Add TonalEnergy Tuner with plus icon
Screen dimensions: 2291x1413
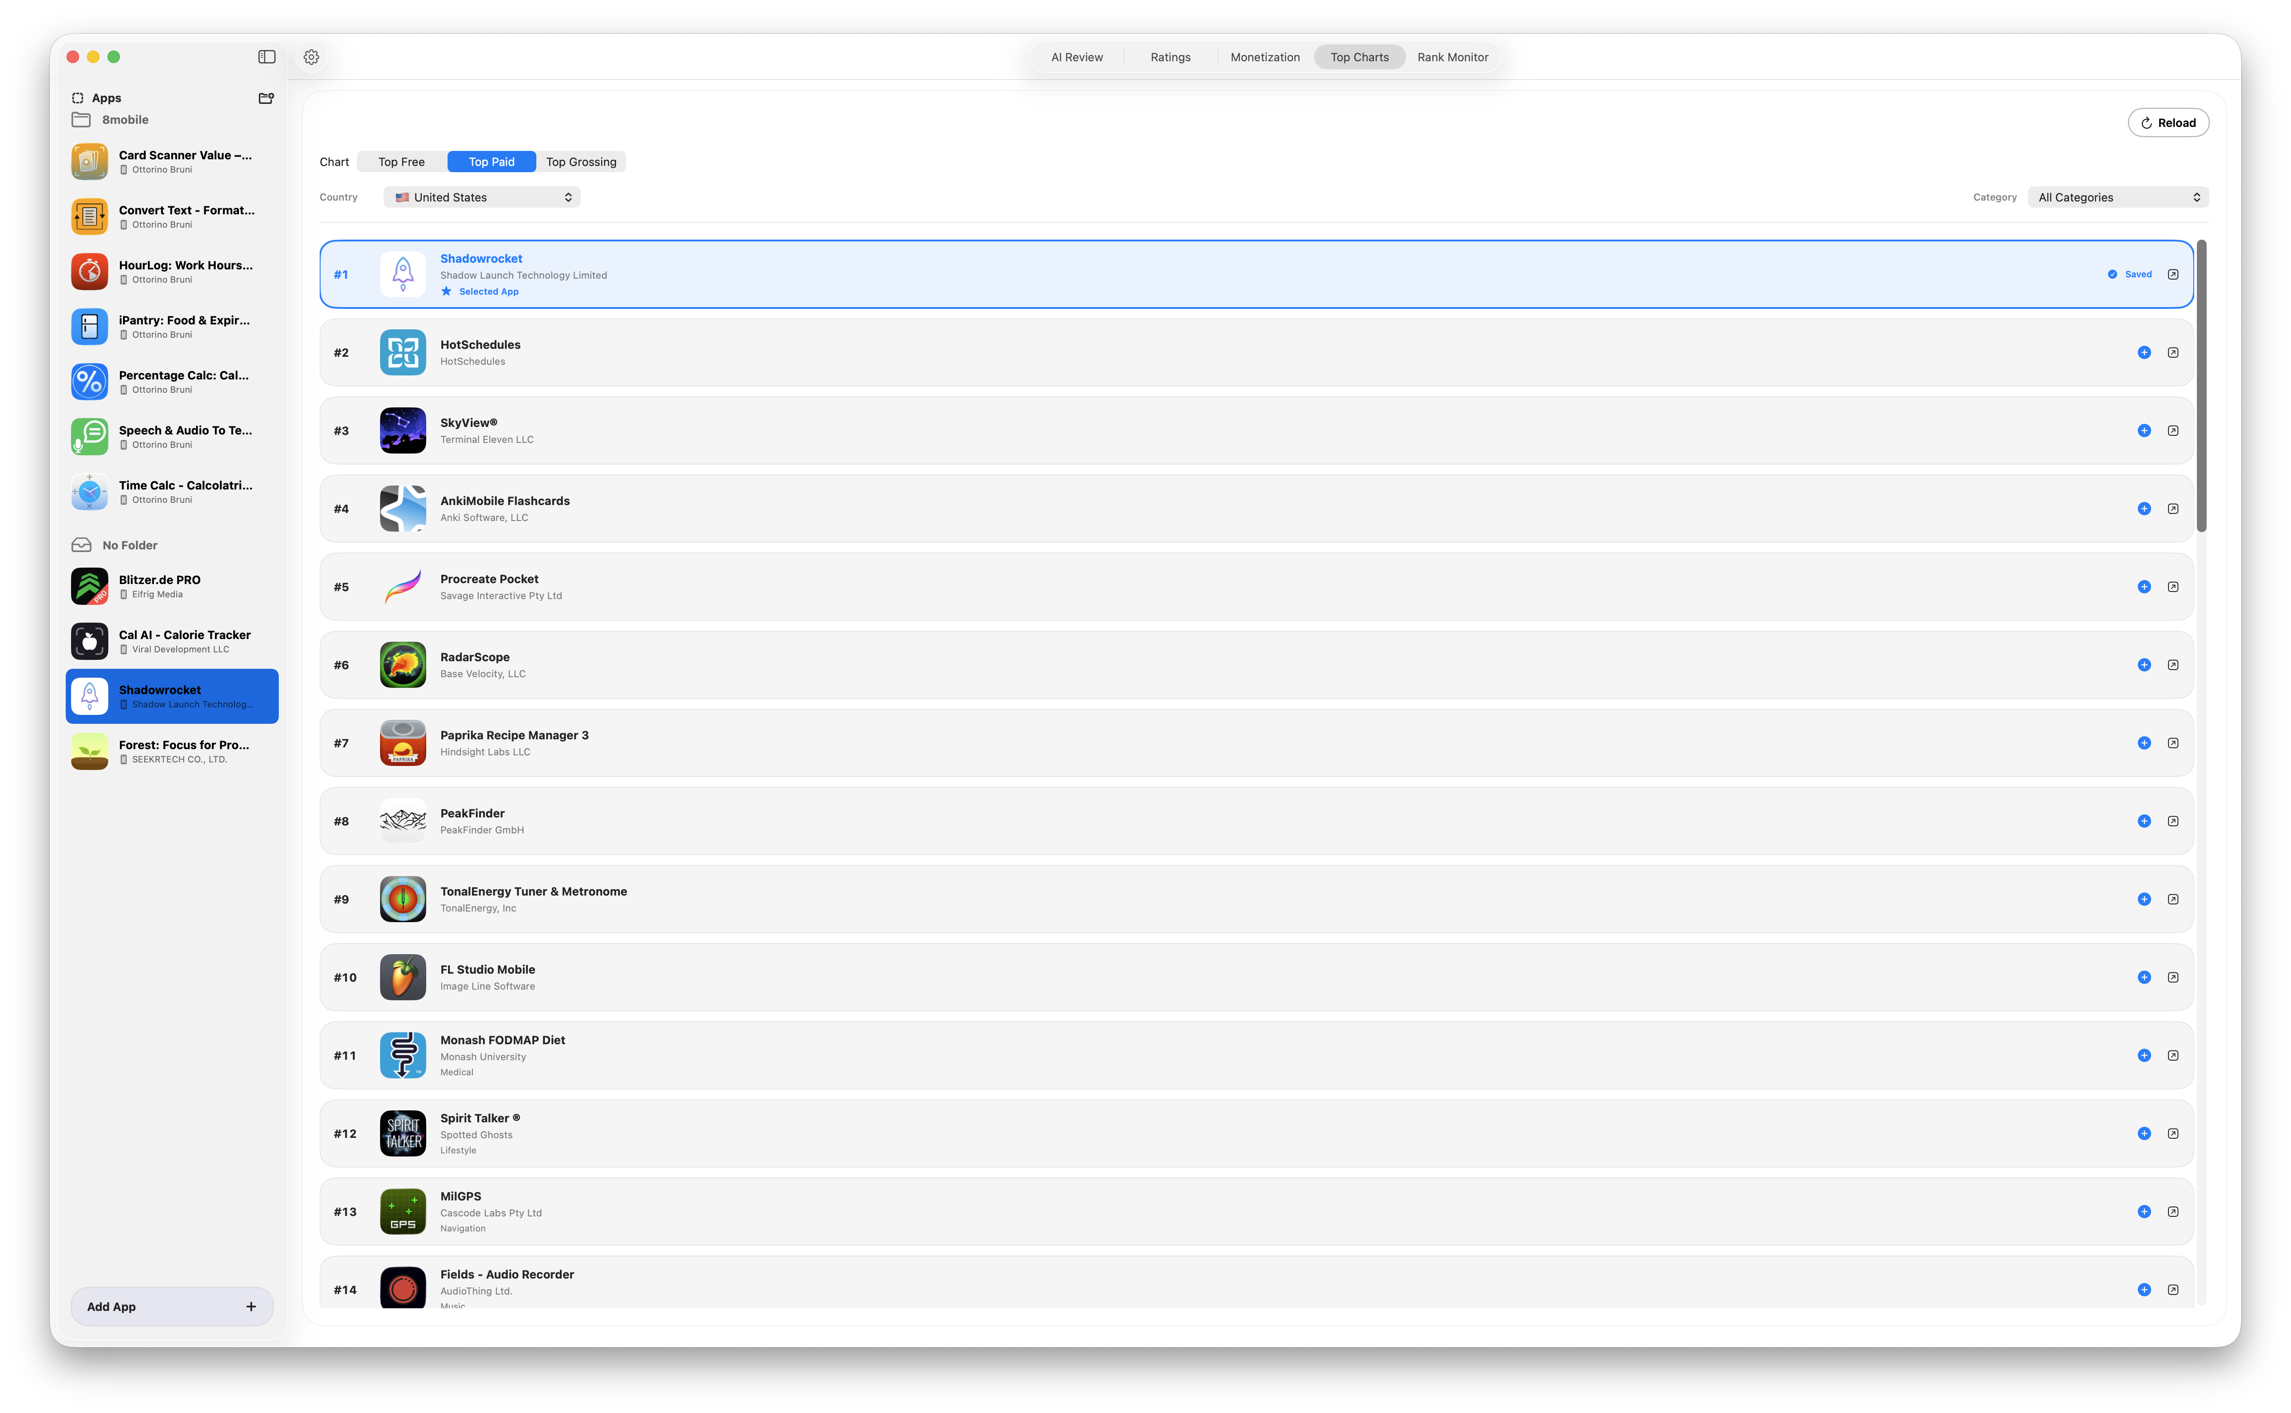coord(2143,899)
